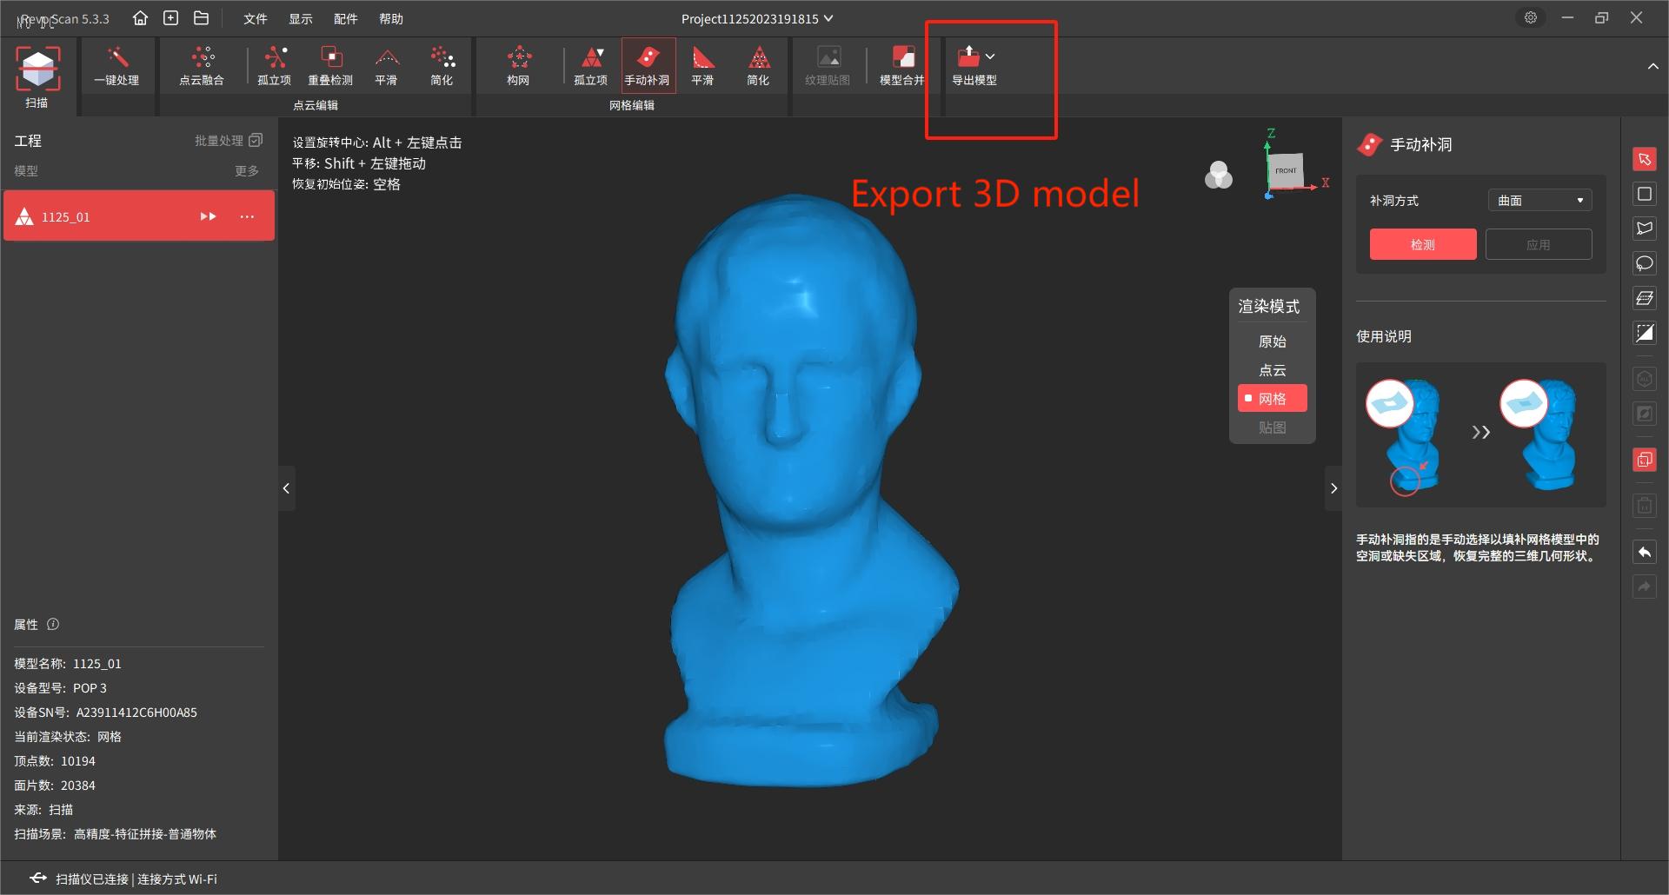Click scanner connection status icon

(x=37, y=878)
